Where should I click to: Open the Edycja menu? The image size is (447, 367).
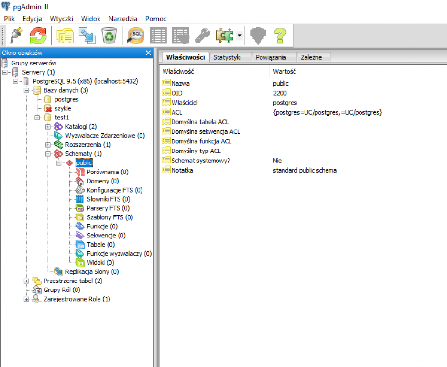pos(32,19)
